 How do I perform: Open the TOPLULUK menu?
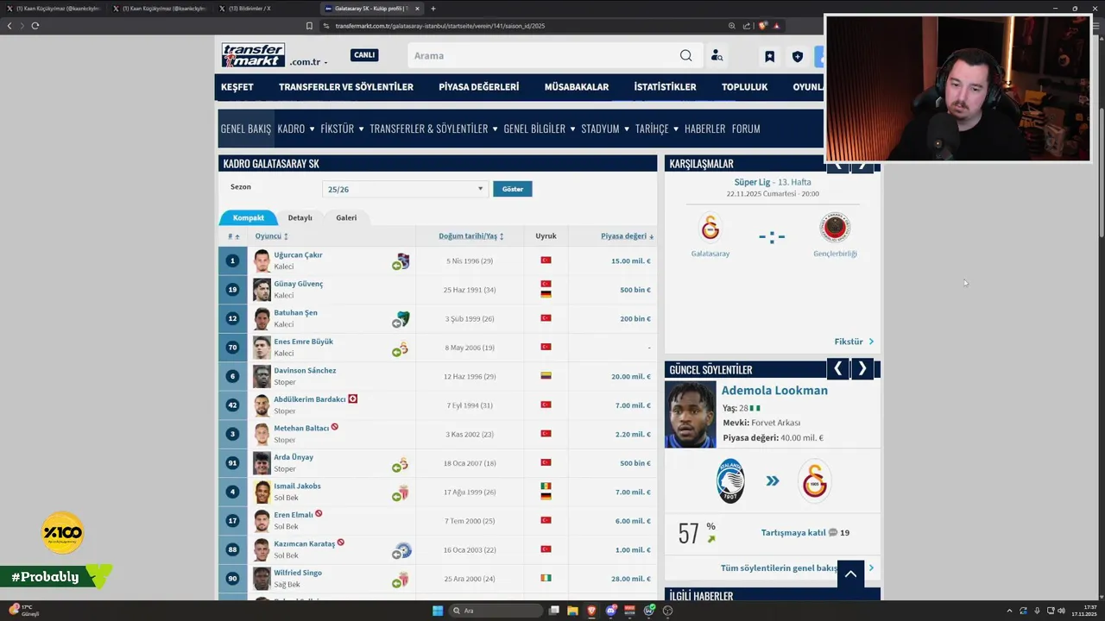click(745, 87)
